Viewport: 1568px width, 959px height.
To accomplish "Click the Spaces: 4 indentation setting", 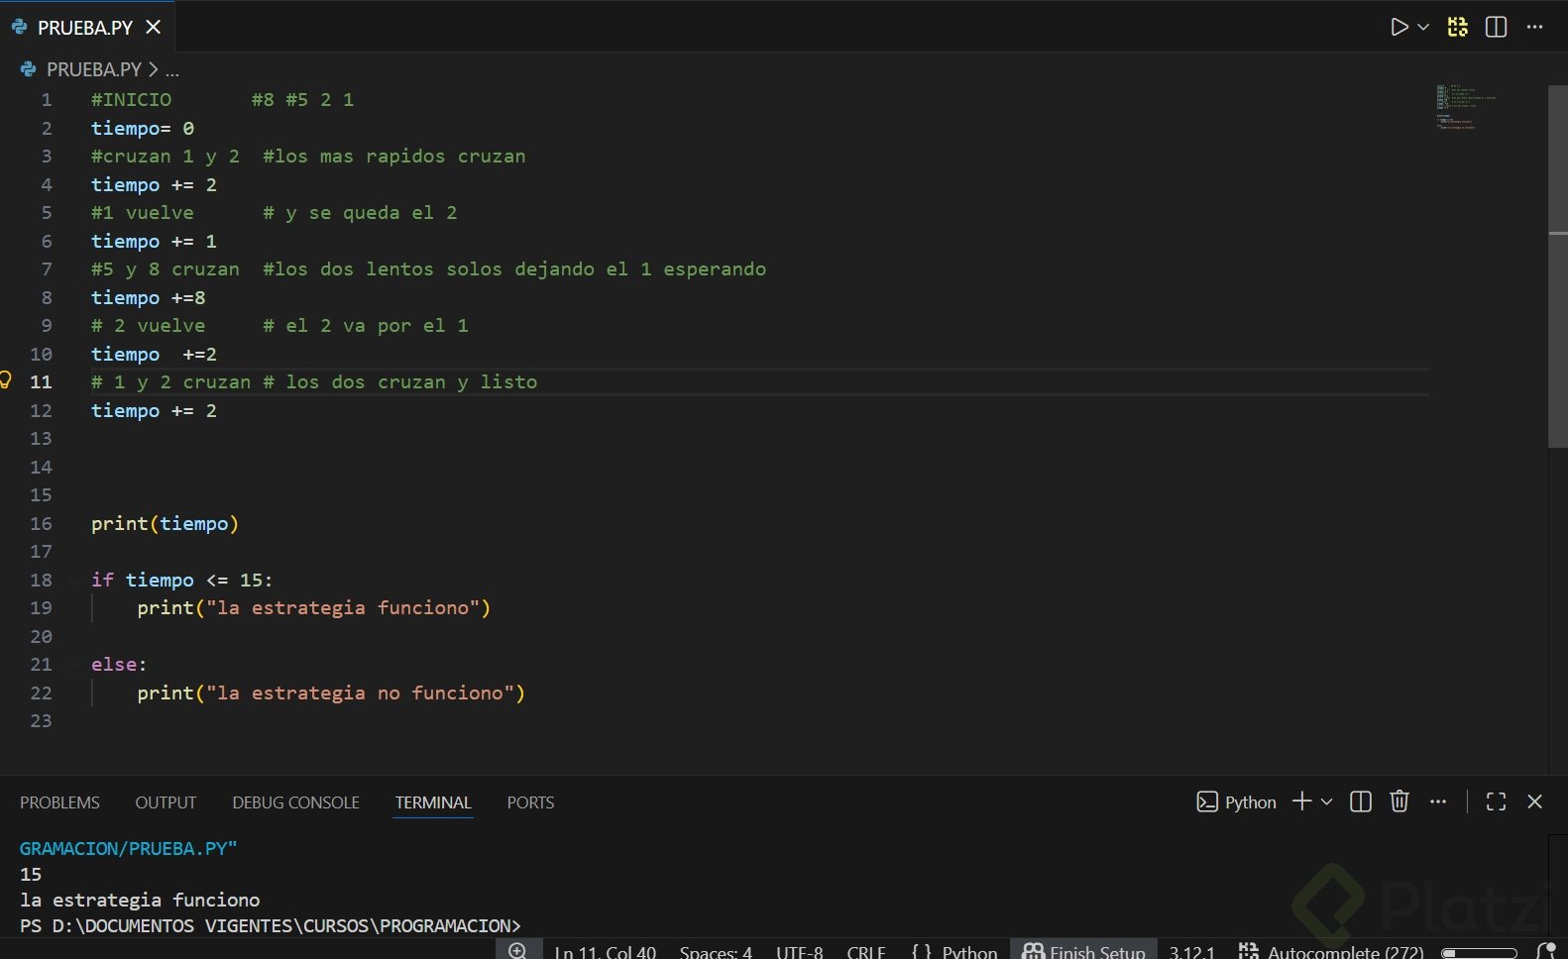I will coord(716,951).
